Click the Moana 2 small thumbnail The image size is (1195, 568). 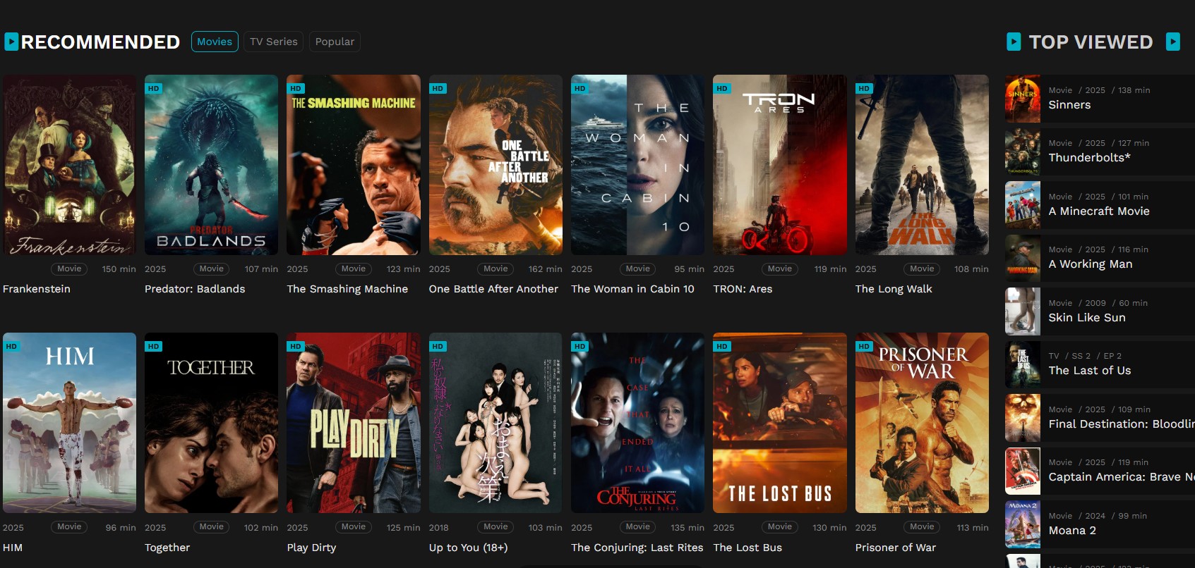pos(1023,524)
